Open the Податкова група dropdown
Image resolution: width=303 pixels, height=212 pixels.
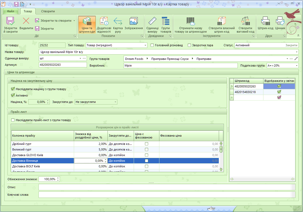click(297, 65)
